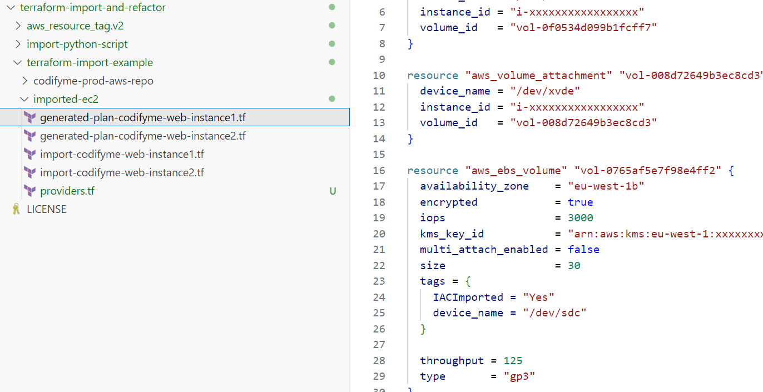
Task: Click the untracked U badge on providers.tf
Action: click(x=333, y=191)
